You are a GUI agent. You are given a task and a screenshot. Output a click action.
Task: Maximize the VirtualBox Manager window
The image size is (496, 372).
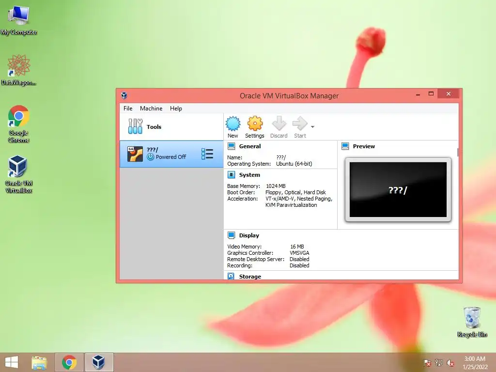point(431,93)
